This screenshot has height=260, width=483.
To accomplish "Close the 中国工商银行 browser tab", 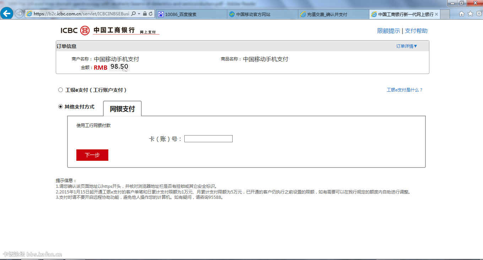I will coord(436,14).
